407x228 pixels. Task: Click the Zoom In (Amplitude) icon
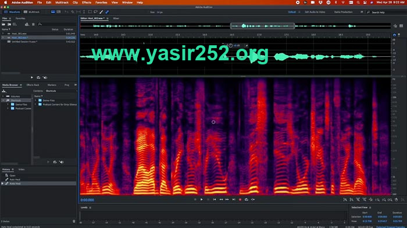coord(345,200)
